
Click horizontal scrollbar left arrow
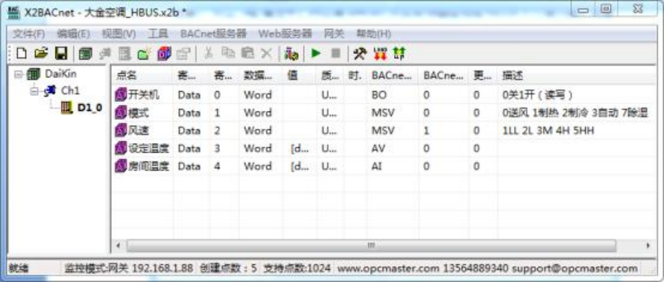[119, 245]
